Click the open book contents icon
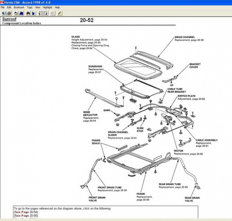Image resolution: width=232 pixels, height=221 pixels. [x=4, y=13]
